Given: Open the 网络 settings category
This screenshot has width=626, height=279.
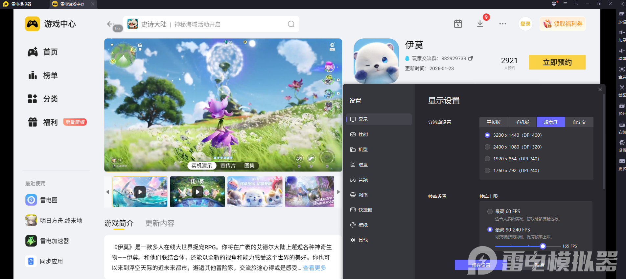Looking at the screenshot, I should (379, 195).
